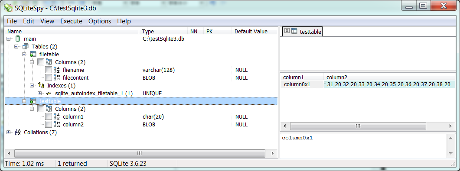The width and height of the screenshot is (460, 171).
Task: Click the NN column header
Action: 196,31
